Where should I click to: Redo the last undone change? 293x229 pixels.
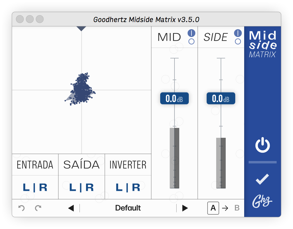[38, 208]
